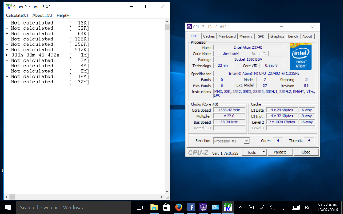
Task: Click the battery status tray icon
Action: [x=251, y=207]
